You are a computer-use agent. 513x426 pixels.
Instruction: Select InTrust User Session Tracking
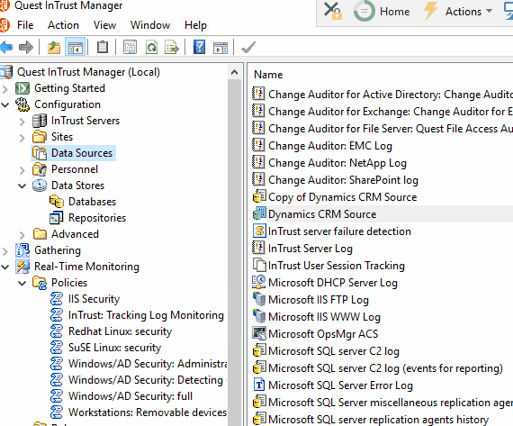tap(337, 266)
